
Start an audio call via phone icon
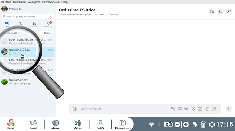[220, 12]
